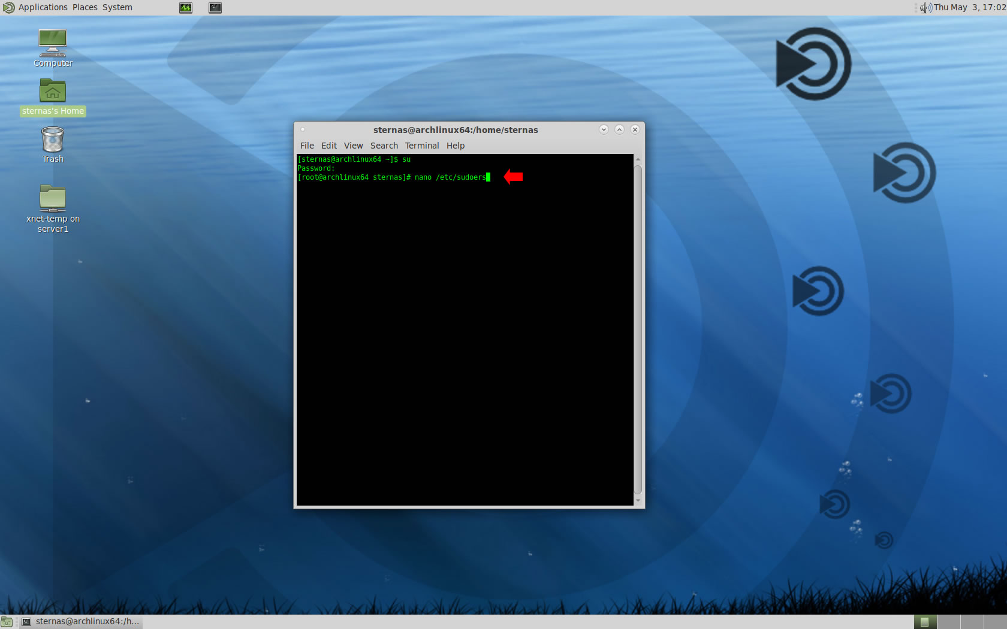Image resolution: width=1007 pixels, height=629 pixels.
Task: Switch to the third workspace
Action: [x=972, y=622]
